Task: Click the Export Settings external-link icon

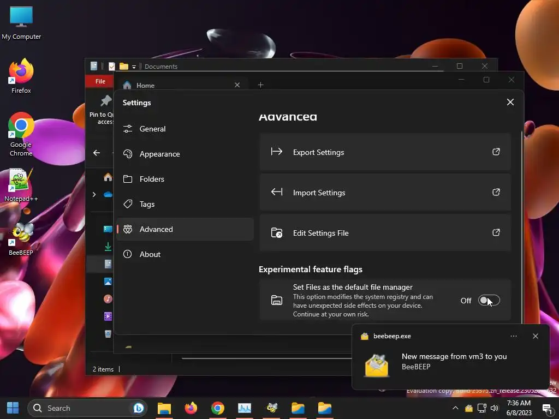Action: (496, 152)
